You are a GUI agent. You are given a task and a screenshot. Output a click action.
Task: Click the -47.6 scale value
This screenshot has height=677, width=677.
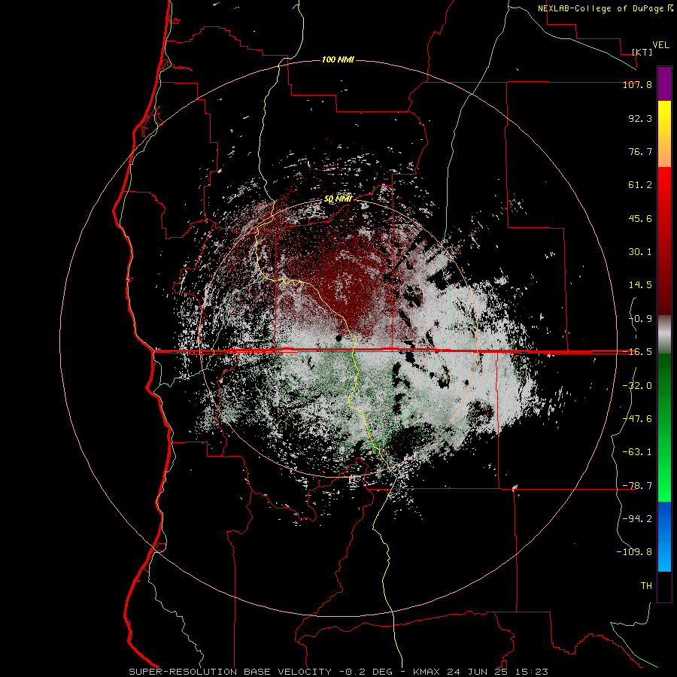click(637, 419)
